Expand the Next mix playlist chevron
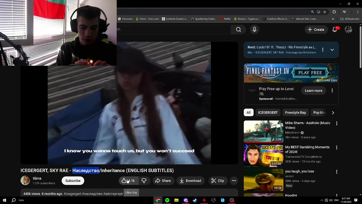Image resolution: width=362 pixels, height=204 pixels. [332, 50]
